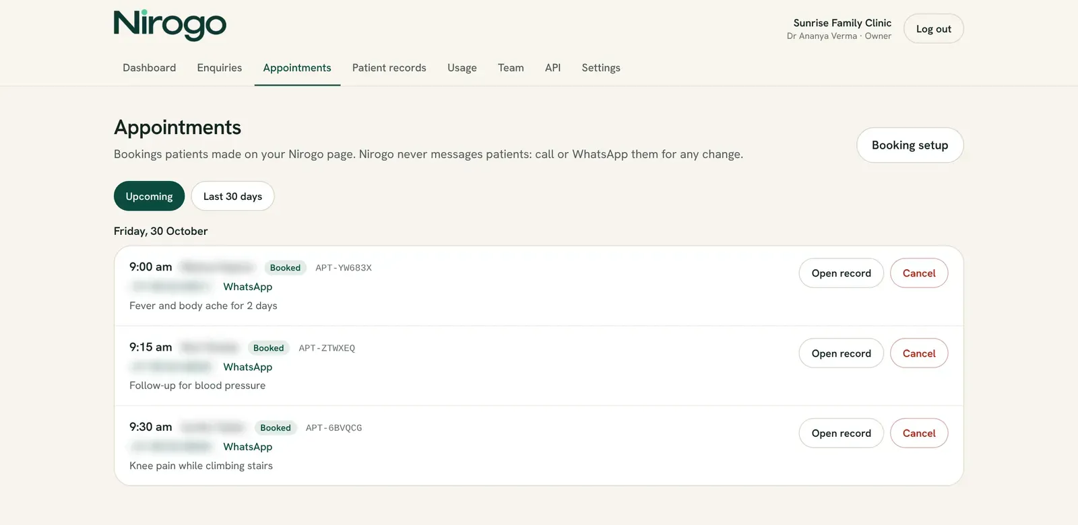Click WhatsApp link for fever appointment

coord(248,287)
